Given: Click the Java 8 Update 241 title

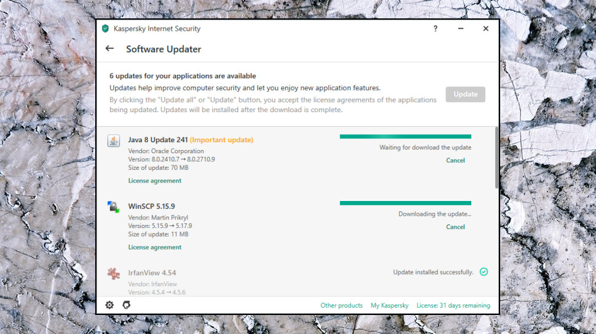Looking at the screenshot, I should (x=158, y=140).
